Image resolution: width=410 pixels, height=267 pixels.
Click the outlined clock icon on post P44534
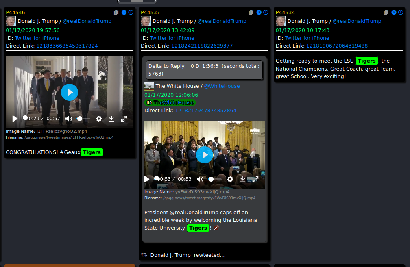401,12
